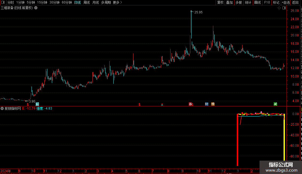Click the 财 financial report marker
Screen dimensions: 302x174
pyautogui.click(x=207, y=104)
